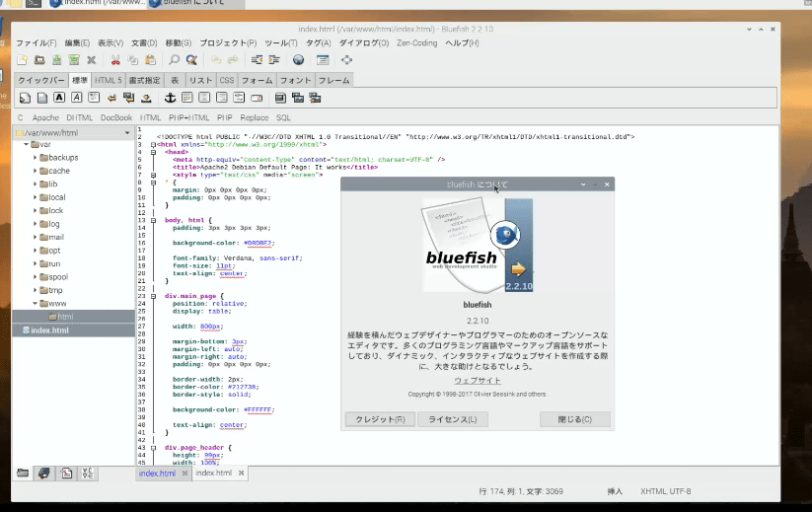
Task: Switch to the フォーム toolbar tab
Action: click(257, 80)
